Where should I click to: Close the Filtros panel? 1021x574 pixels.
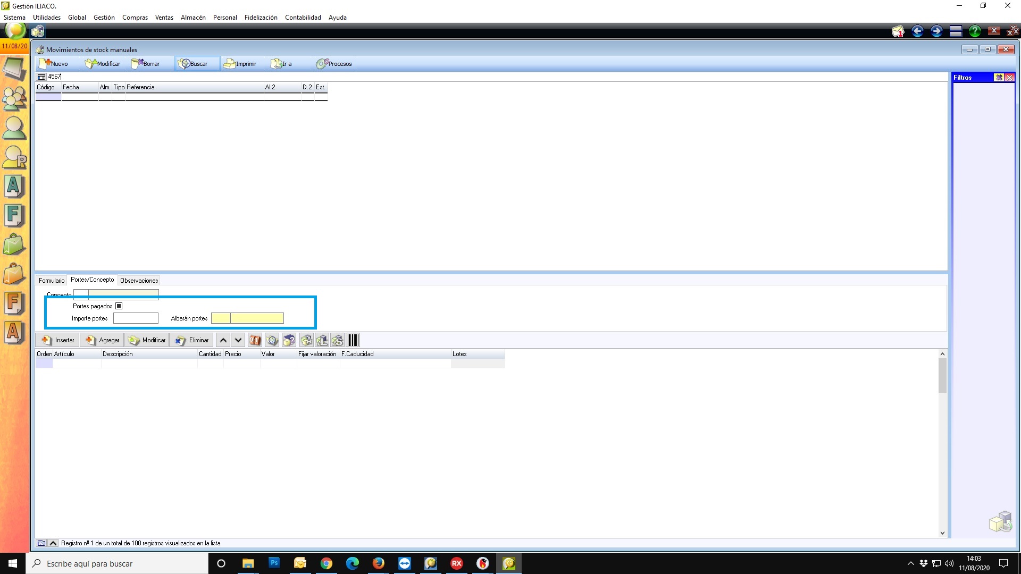click(1009, 78)
